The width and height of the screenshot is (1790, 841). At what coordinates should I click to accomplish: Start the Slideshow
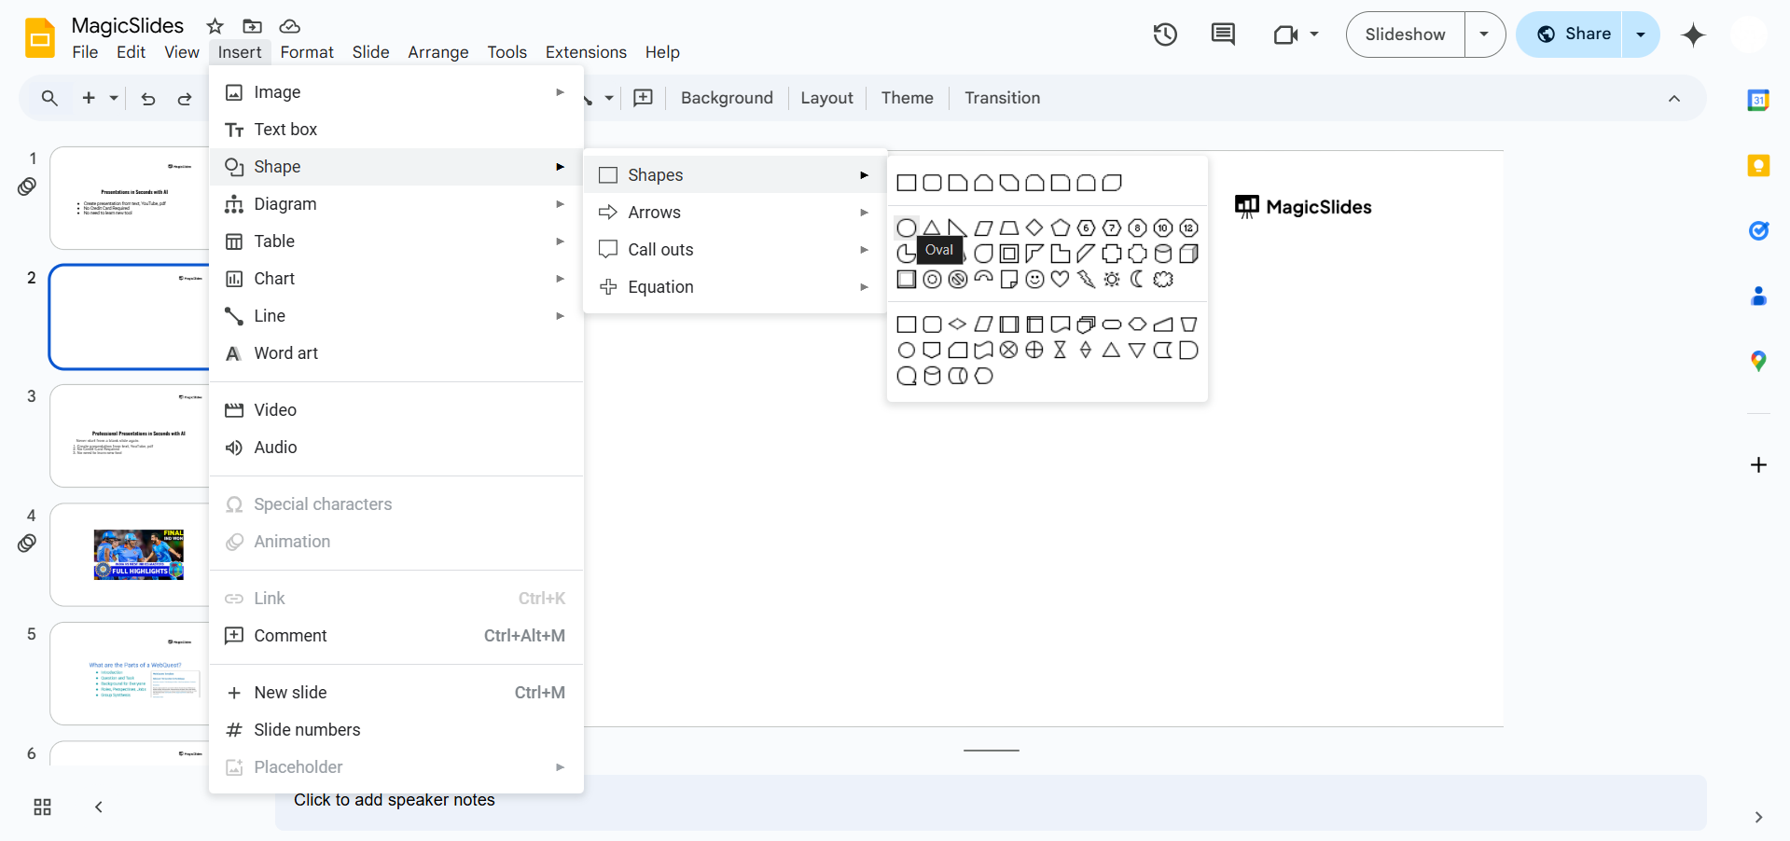[x=1405, y=34]
